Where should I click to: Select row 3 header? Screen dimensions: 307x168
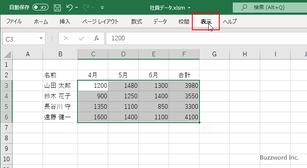tap(6, 86)
